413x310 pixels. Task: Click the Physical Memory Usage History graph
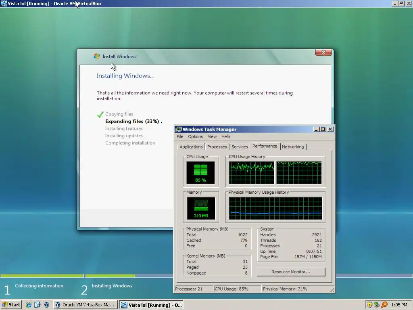(x=275, y=208)
